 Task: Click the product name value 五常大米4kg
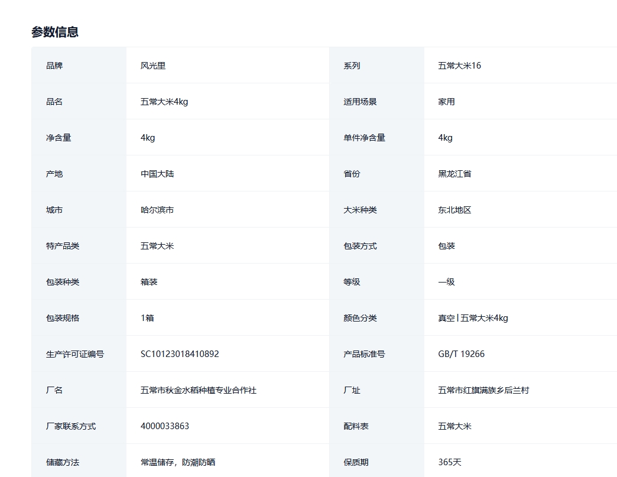point(164,102)
